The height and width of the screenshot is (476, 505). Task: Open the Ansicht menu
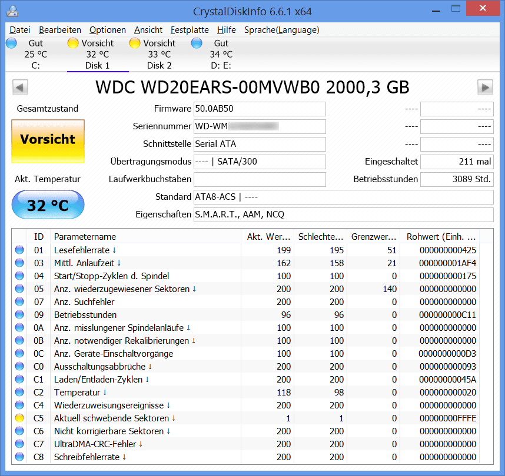pos(148,30)
